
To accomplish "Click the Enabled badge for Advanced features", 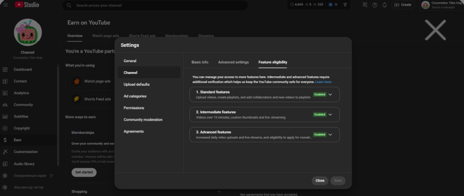I will tap(320, 135).
